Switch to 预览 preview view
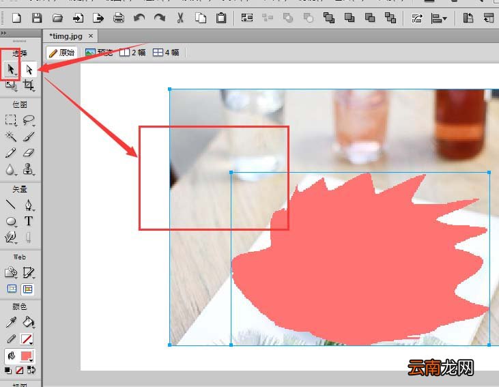Screen dimensions: 499x387 pyautogui.click(x=99, y=53)
